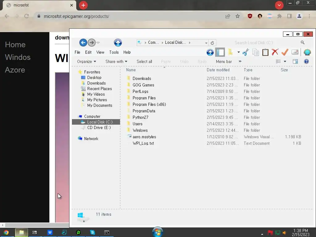The width and height of the screenshot is (316, 237).
Task: Select My Videos in the sidebar
Action: point(96,94)
